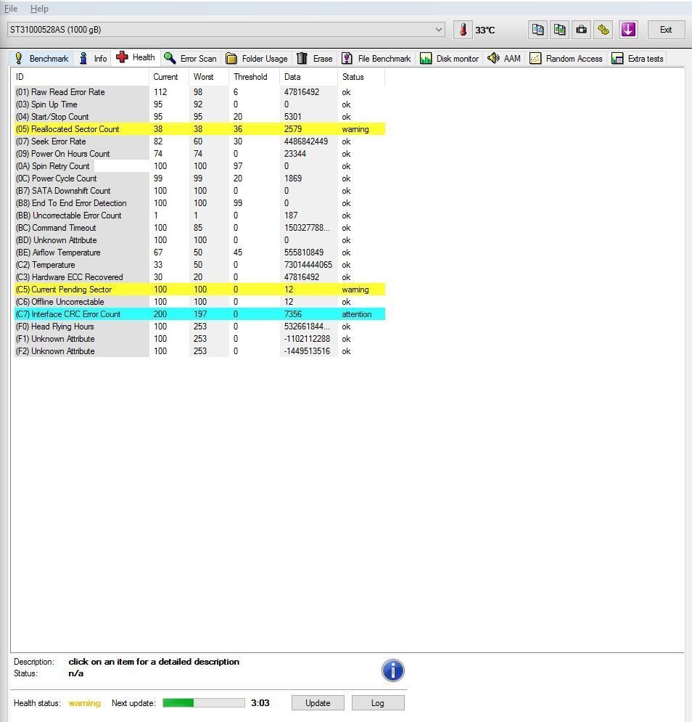The height and width of the screenshot is (722, 692).
Task: Select the (03) Spin Up Time row
Action: [x=199, y=104]
